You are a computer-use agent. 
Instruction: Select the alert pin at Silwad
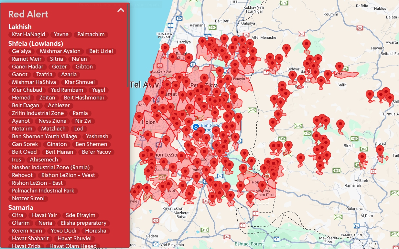point(380,150)
